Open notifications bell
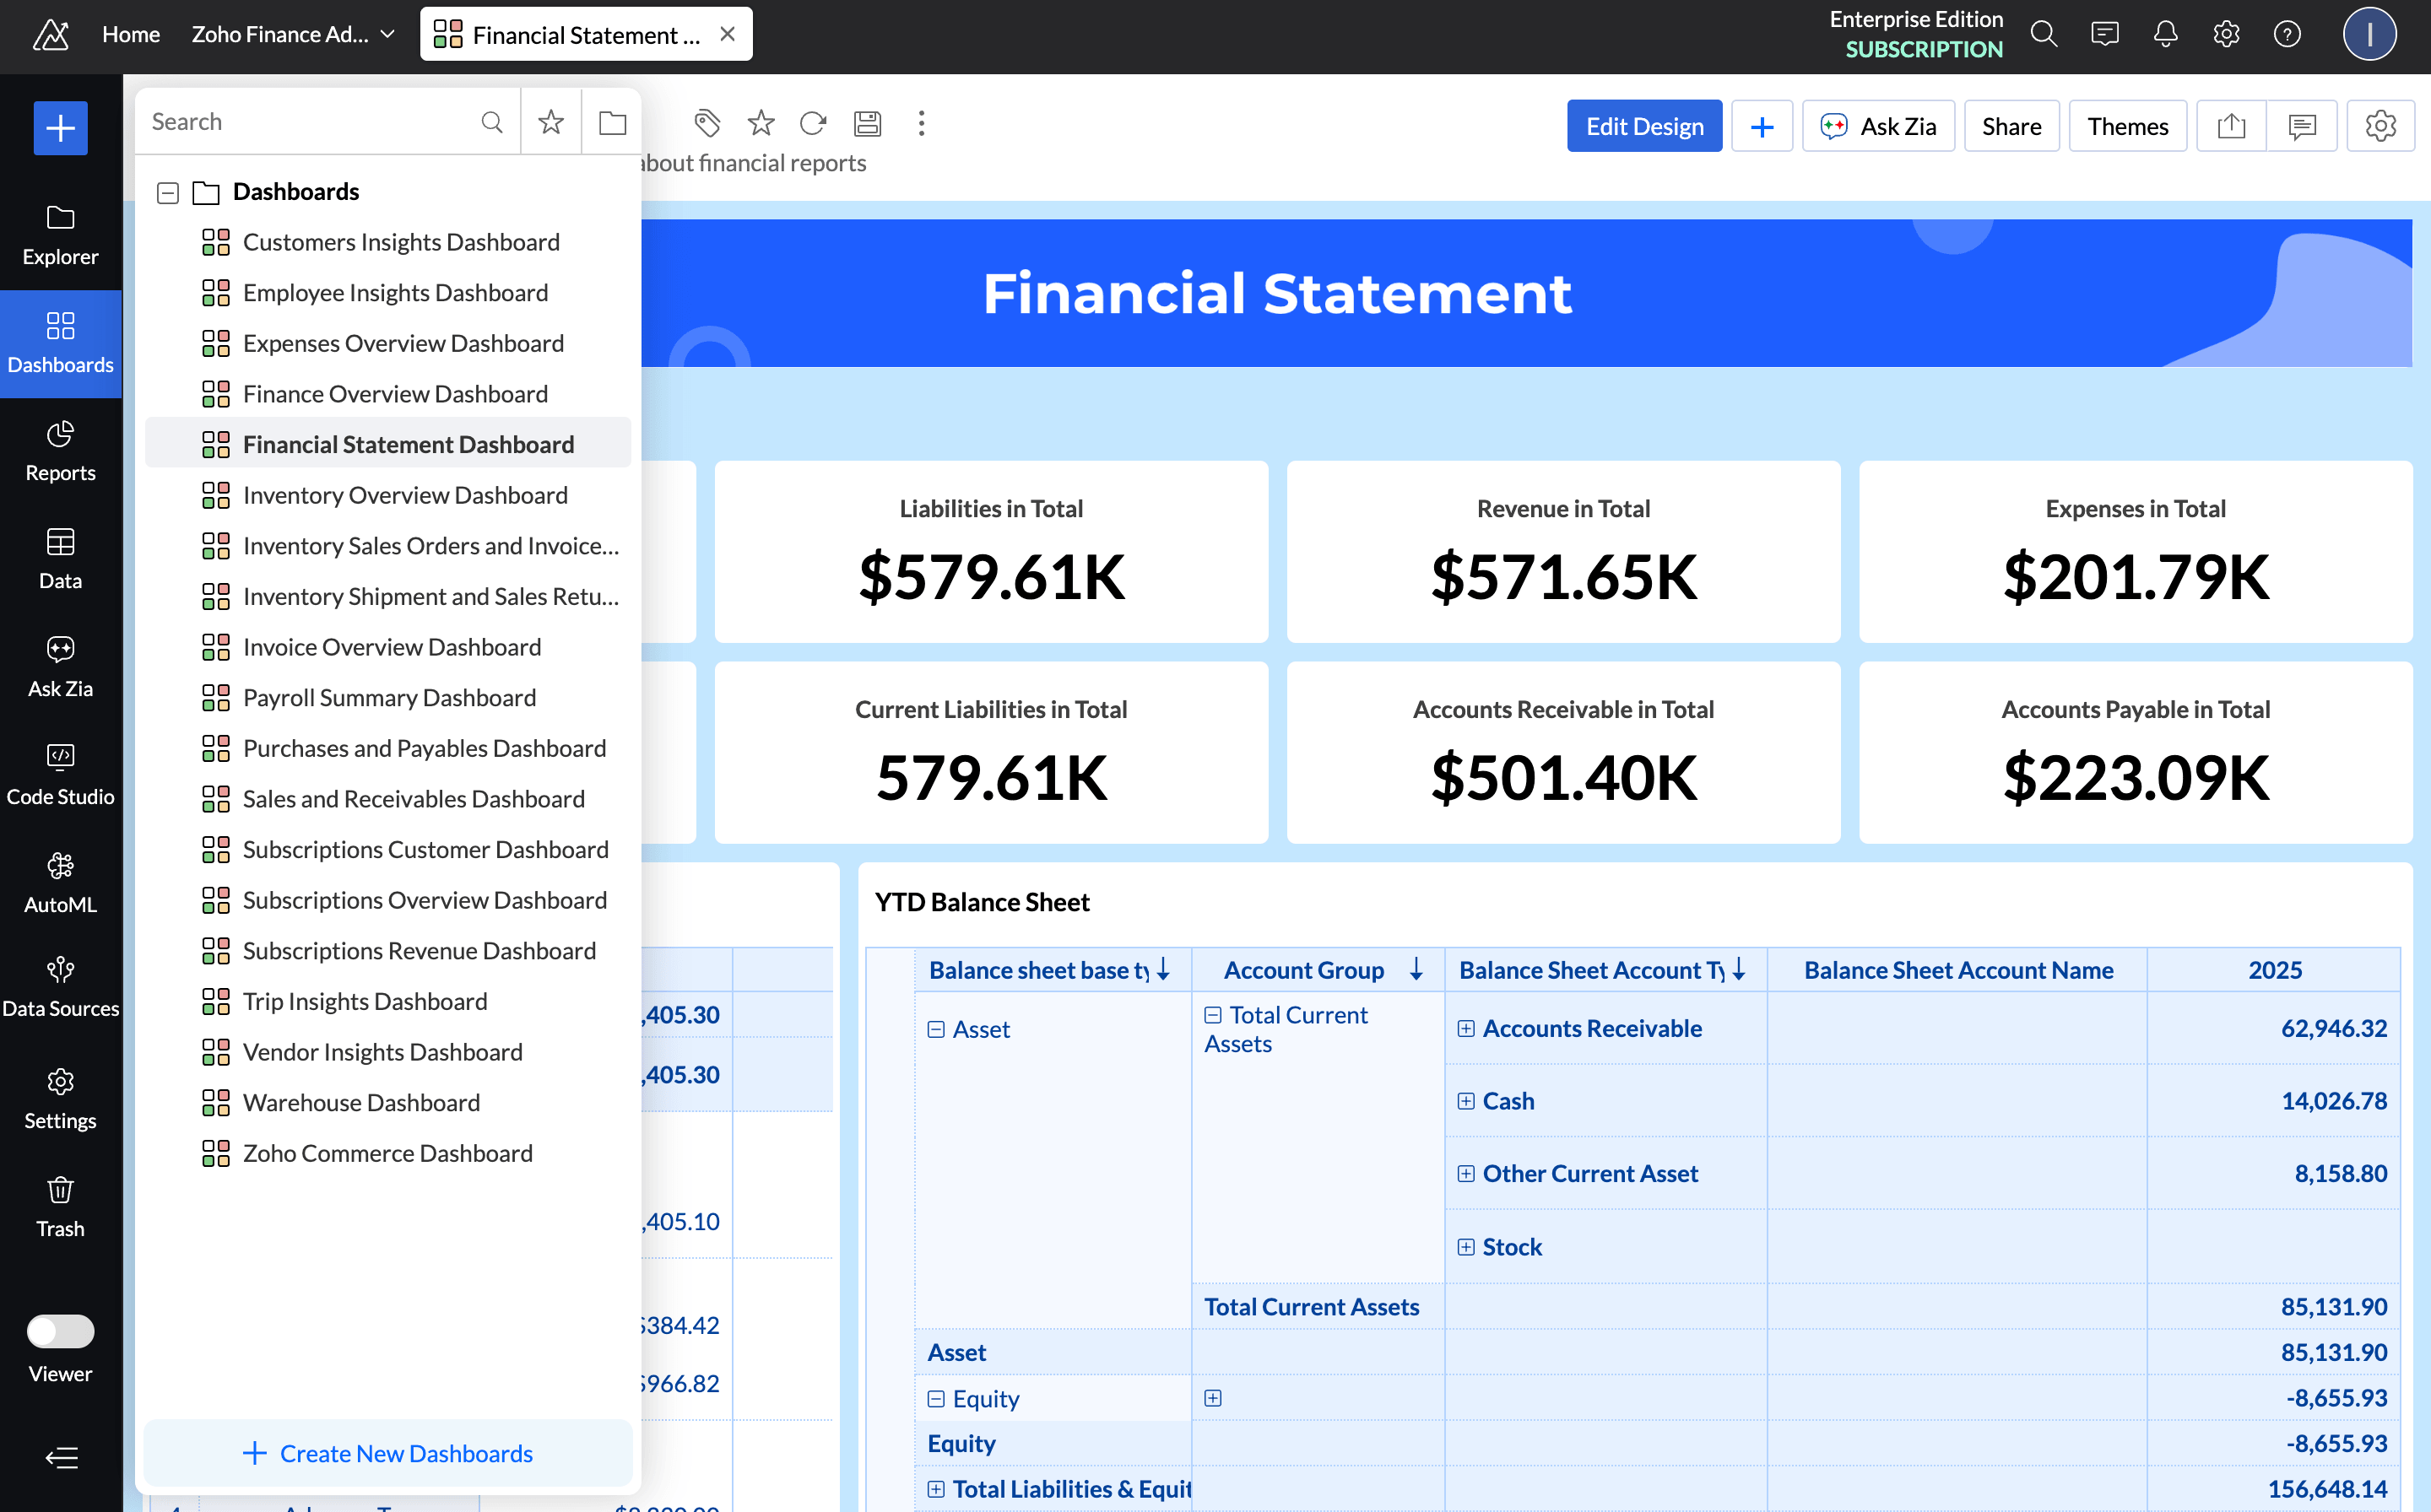2431x1512 pixels. [x=2165, y=33]
